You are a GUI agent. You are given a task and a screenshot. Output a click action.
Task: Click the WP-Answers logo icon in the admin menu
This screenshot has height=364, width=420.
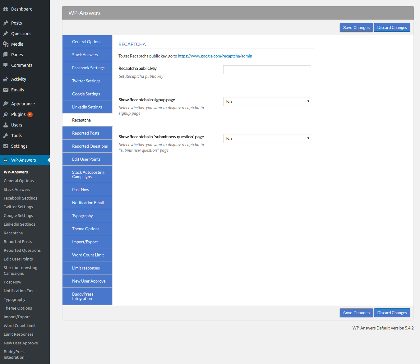[6, 160]
